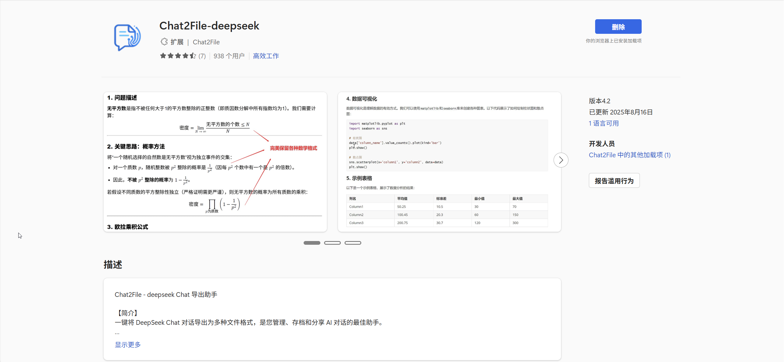Click the 报告滥用行为 button
This screenshot has width=784, height=362.
pos(614,181)
